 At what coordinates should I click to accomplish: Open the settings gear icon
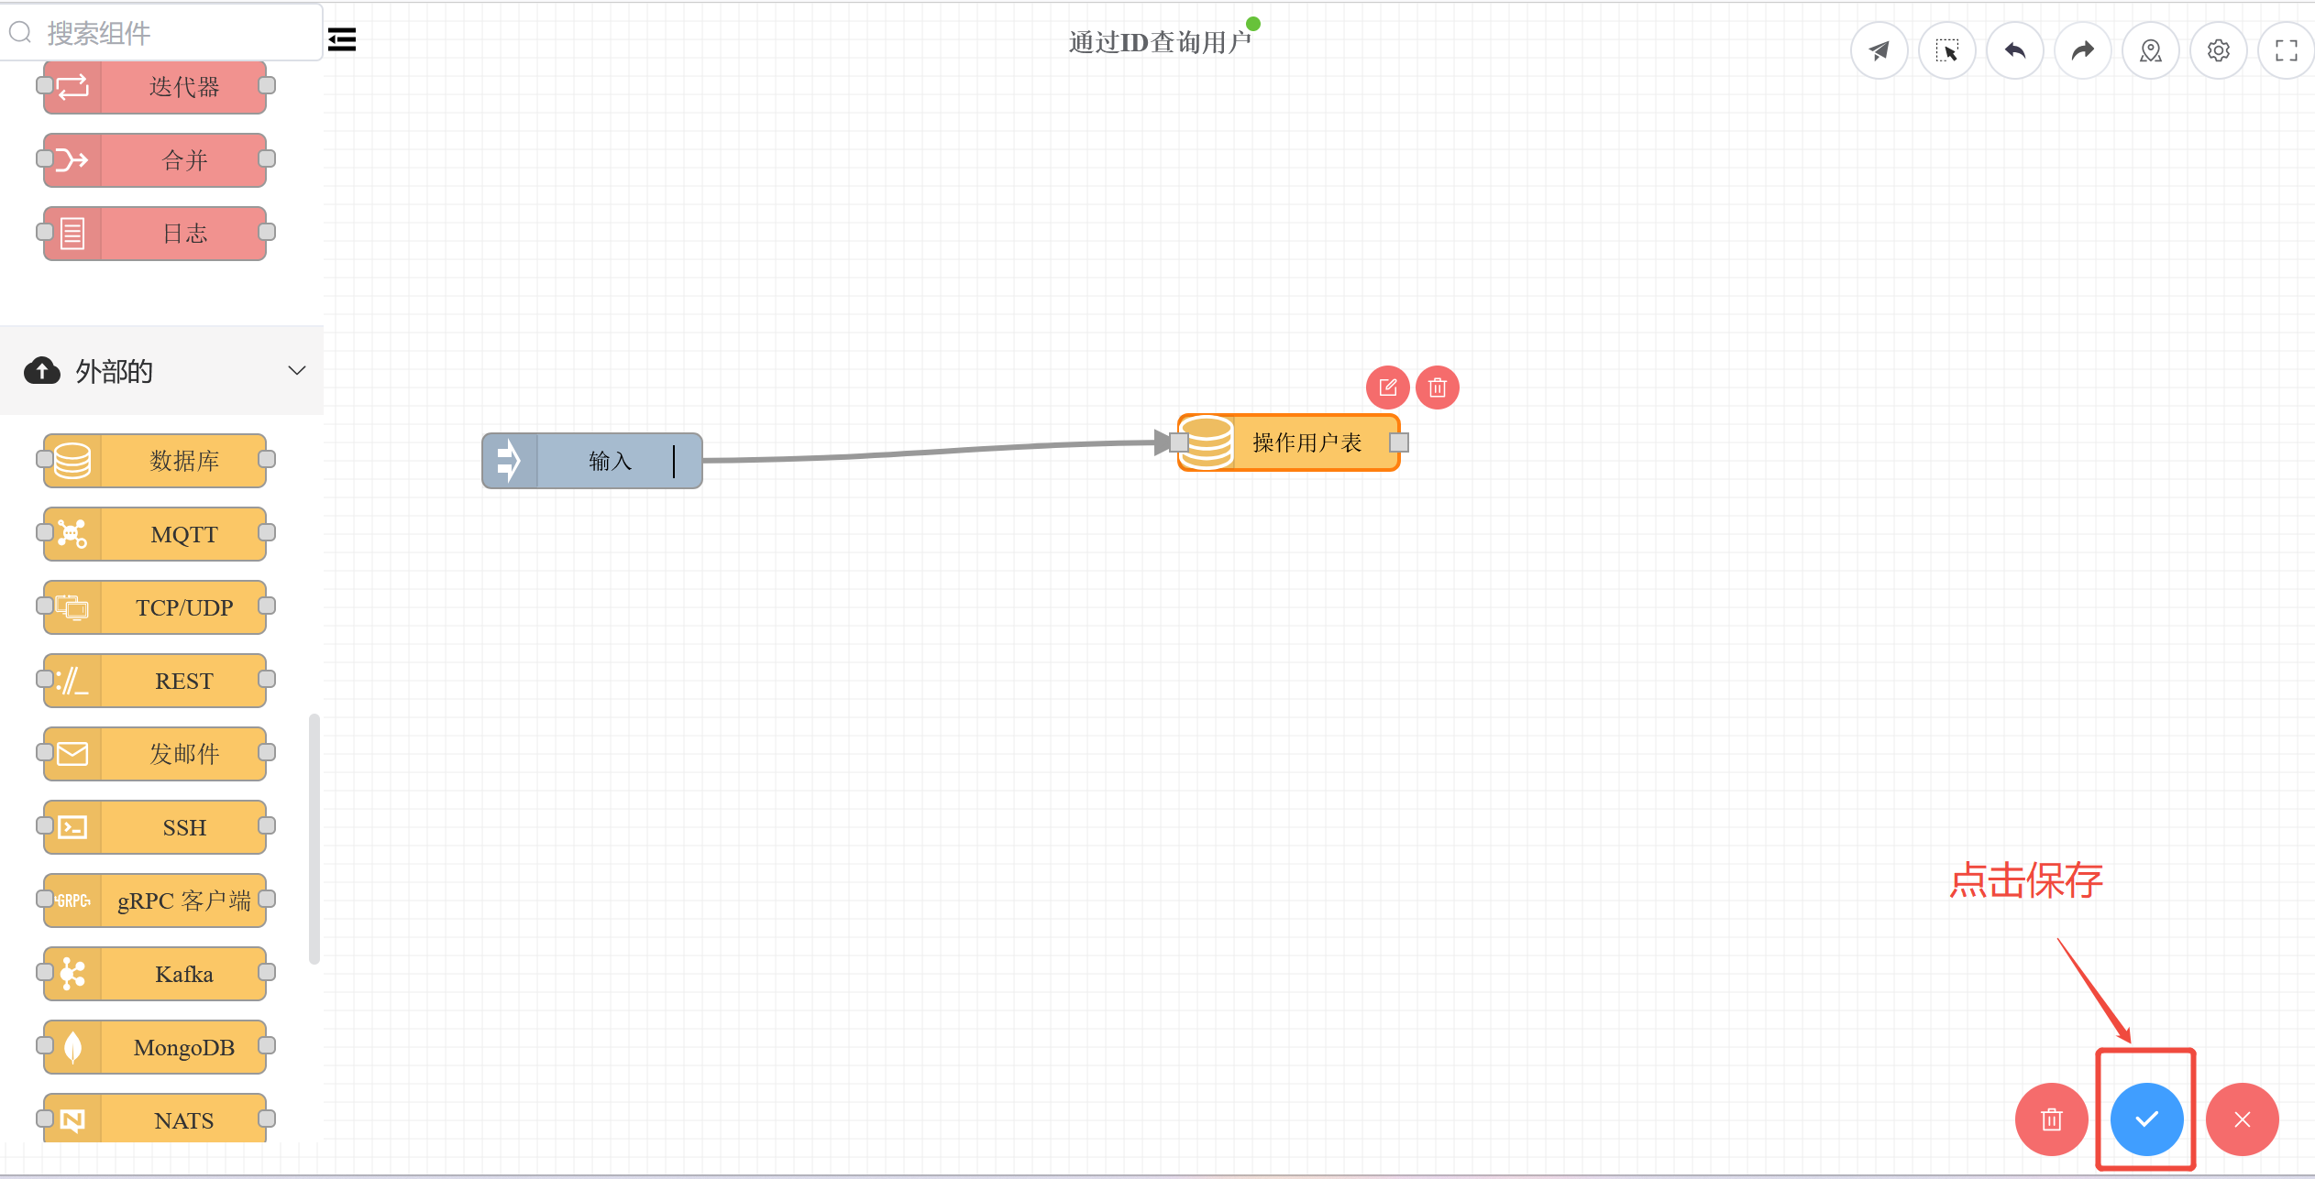[2218, 50]
